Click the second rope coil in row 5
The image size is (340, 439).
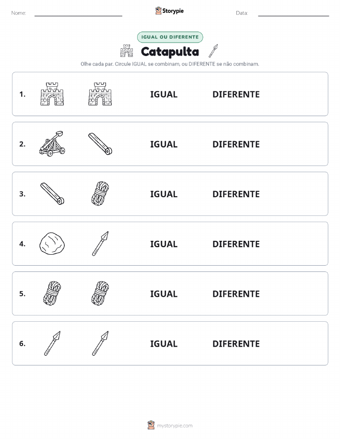[100, 293]
